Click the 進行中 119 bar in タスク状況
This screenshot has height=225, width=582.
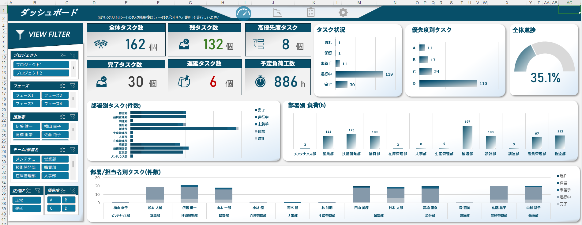point(359,74)
